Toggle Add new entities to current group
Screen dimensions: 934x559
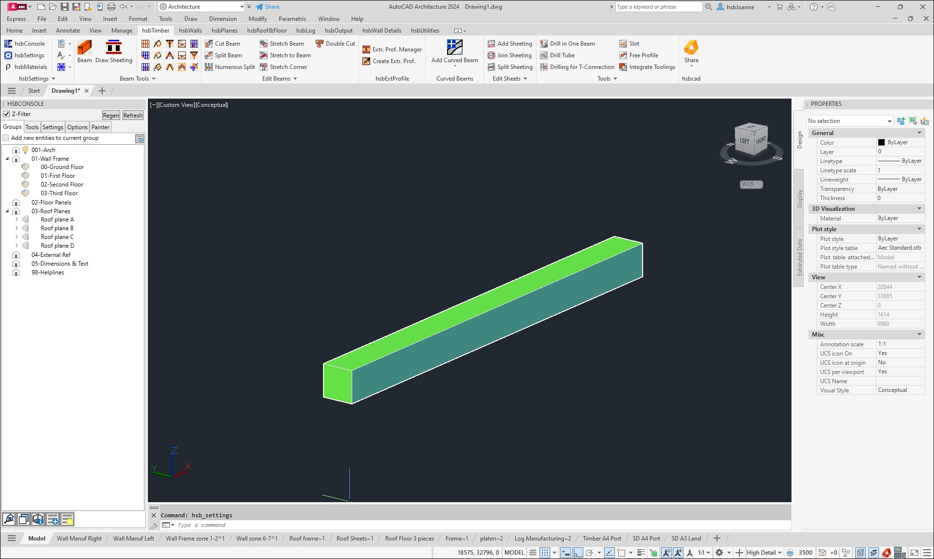[x=6, y=138]
